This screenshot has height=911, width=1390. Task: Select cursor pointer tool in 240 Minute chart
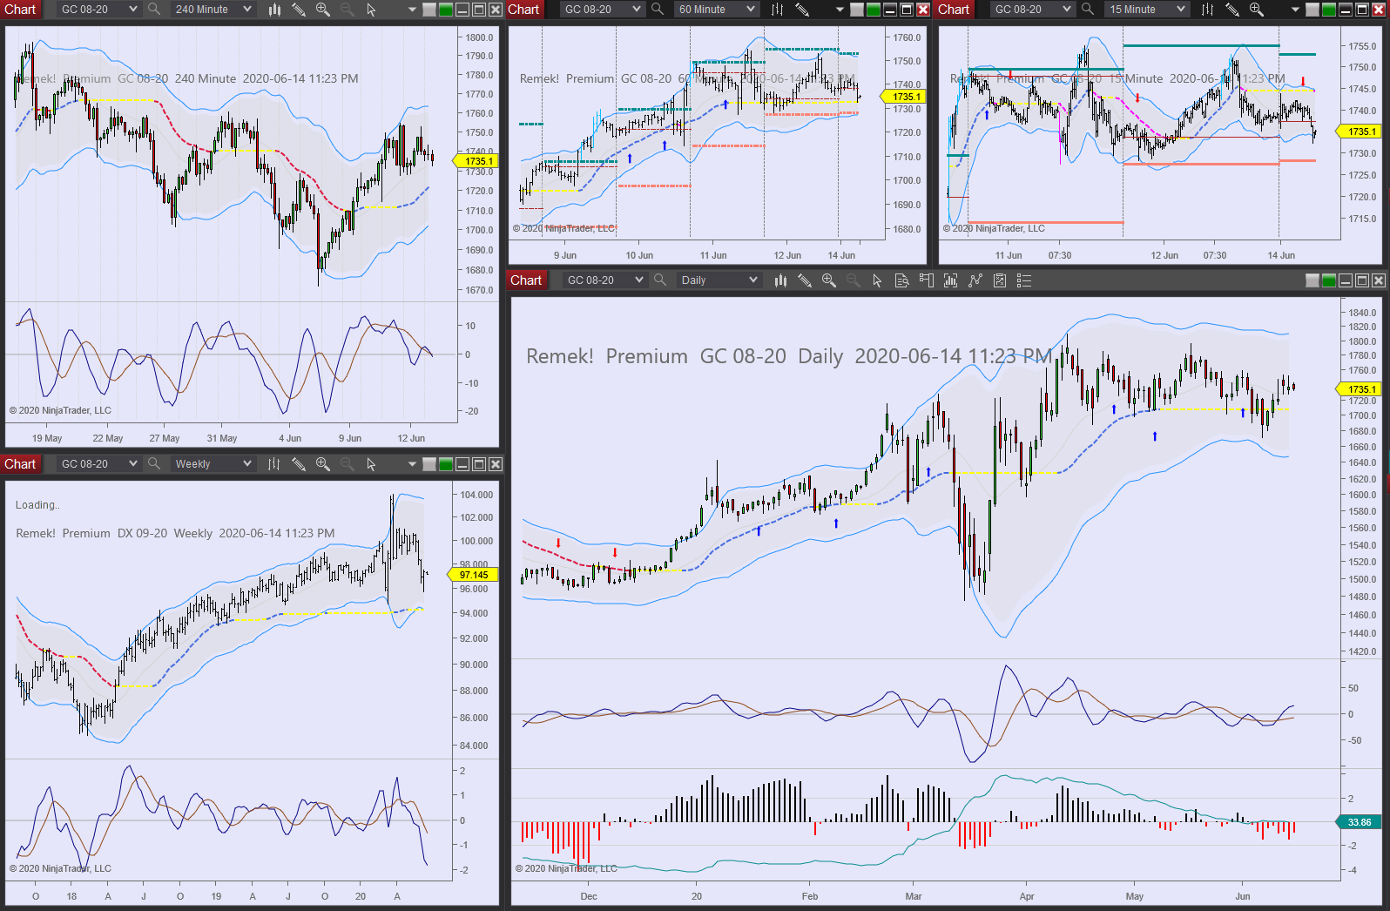click(x=371, y=10)
